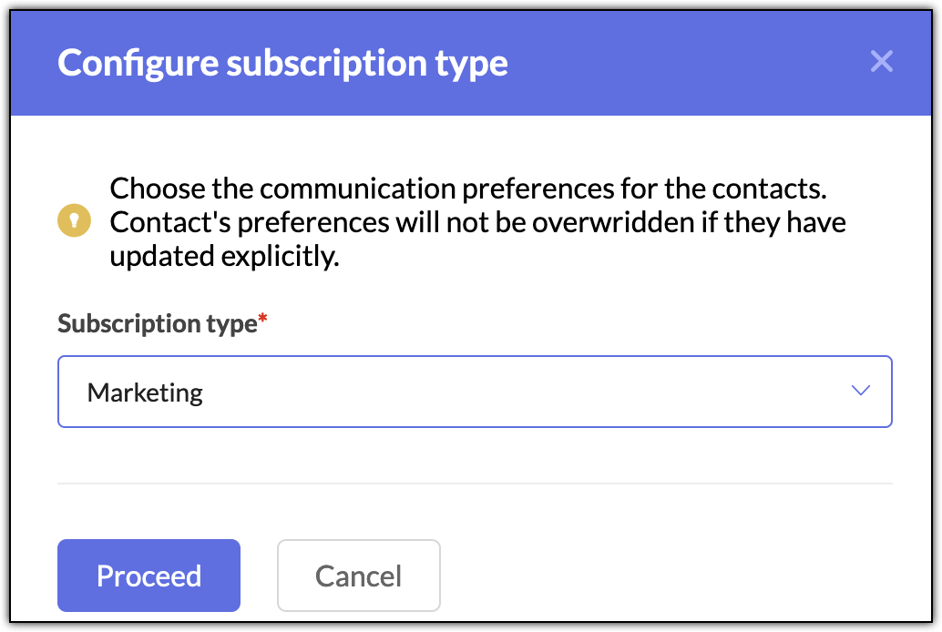Click "updated explicitly." in the tip message
The image size is (942, 632).
tap(224, 257)
